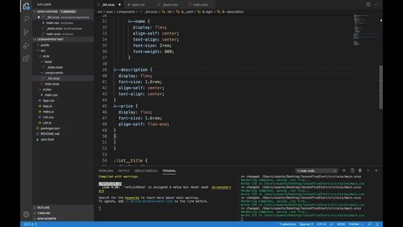
Task: Open the OUTPUT panel tab
Action: point(123,171)
